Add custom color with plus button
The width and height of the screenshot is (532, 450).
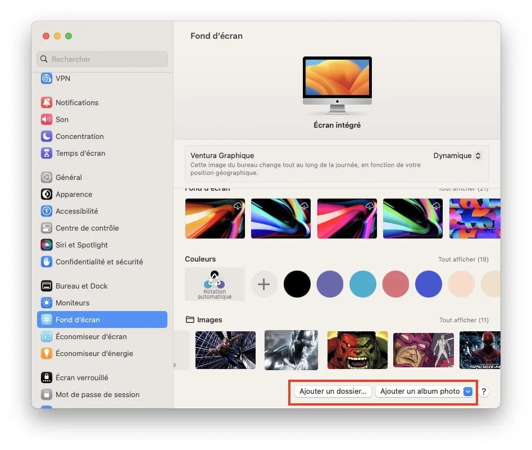(264, 284)
